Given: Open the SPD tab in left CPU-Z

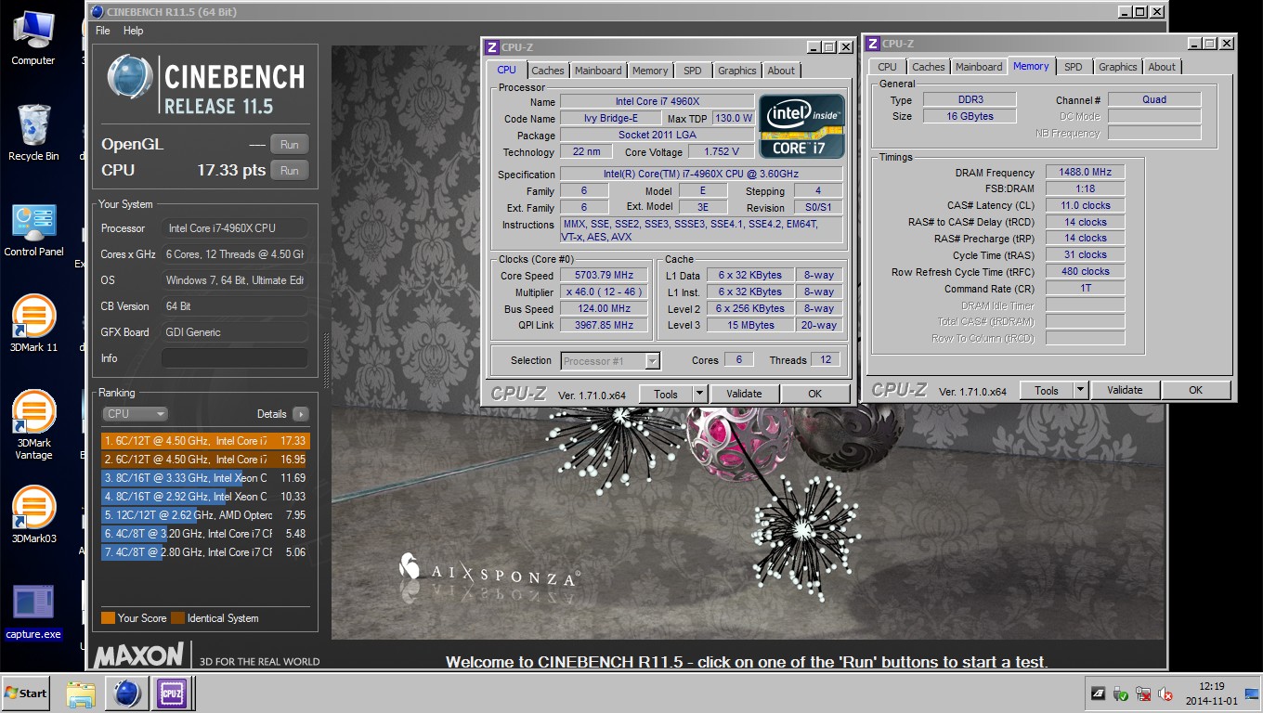Looking at the screenshot, I should [x=693, y=71].
